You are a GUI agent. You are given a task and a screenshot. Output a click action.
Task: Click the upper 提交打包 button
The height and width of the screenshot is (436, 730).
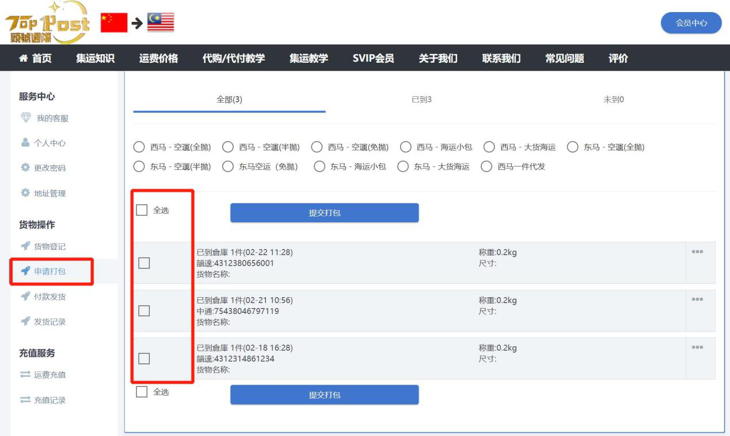click(x=324, y=213)
